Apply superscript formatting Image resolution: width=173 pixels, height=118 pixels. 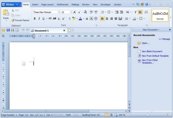(x=63, y=19)
